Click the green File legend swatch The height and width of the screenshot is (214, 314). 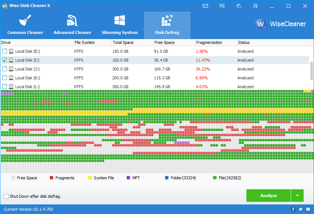(x=215, y=177)
